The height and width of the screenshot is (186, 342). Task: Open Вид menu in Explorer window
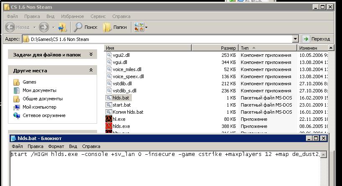pos(50,16)
